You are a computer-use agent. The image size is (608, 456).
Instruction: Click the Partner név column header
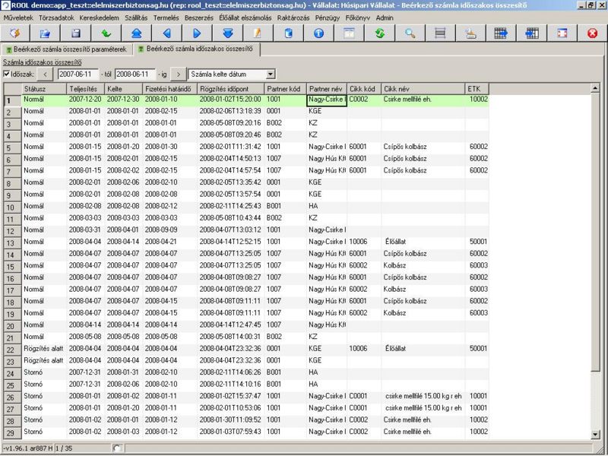tap(325, 89)
